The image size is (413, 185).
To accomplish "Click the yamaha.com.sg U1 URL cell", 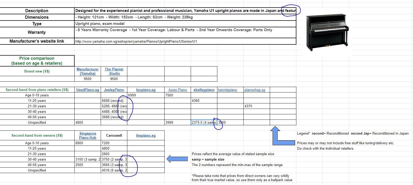I will pyautogui.click(x=185, y=41).
